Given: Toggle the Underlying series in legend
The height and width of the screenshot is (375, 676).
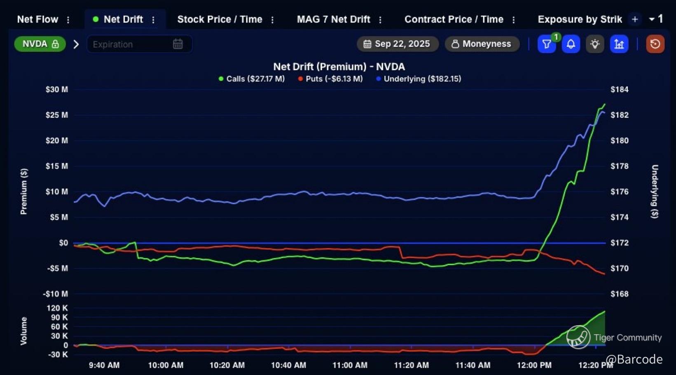Looking at the screenshot, I should pos(419,79).
